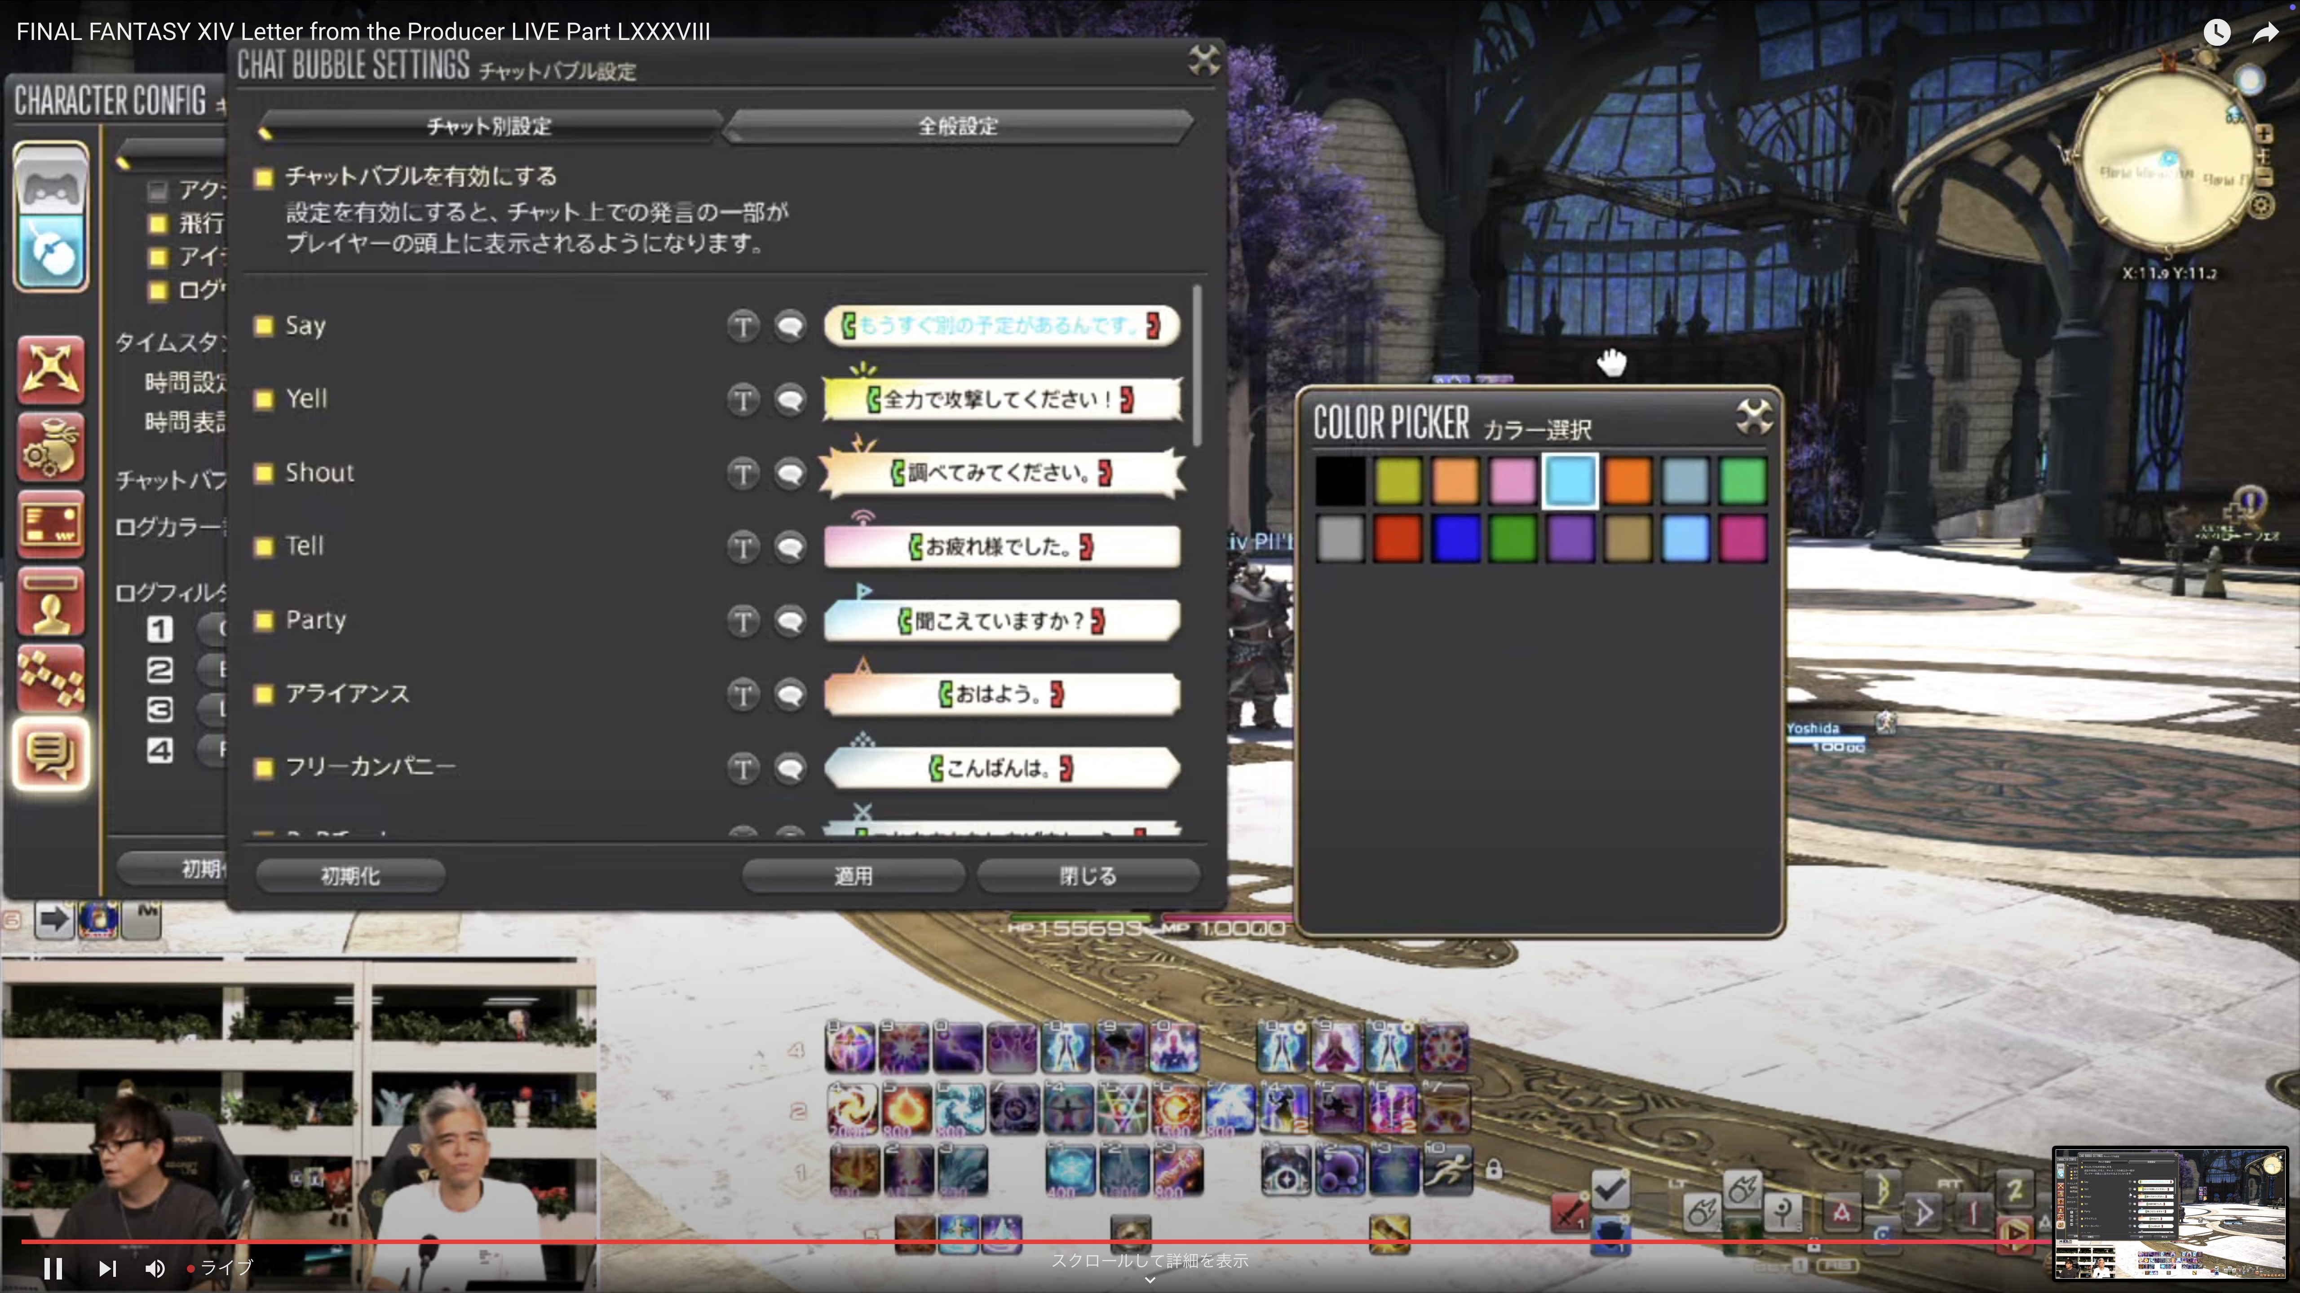Open bubble style option for Party
Screen dimensions: 2300x1293
[x=790, y=621]
